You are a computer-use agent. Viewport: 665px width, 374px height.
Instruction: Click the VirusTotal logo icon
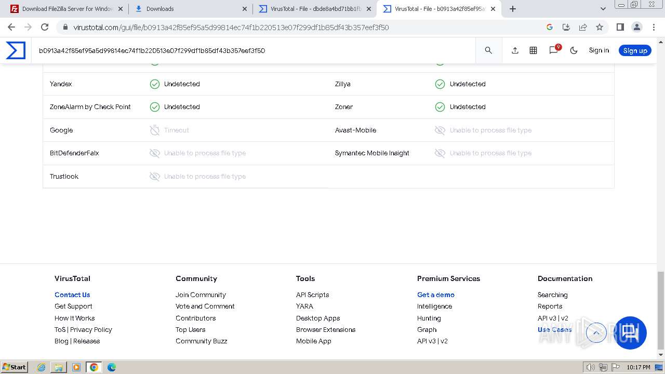(16, 50)
